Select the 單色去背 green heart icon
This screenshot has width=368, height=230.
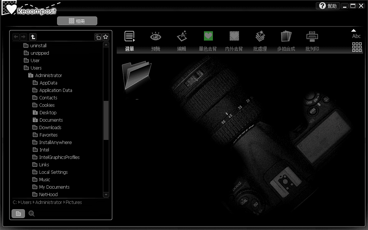coord(208,36)
